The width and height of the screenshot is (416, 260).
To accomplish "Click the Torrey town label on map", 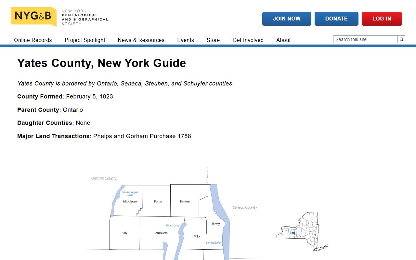I will [215, 224].
